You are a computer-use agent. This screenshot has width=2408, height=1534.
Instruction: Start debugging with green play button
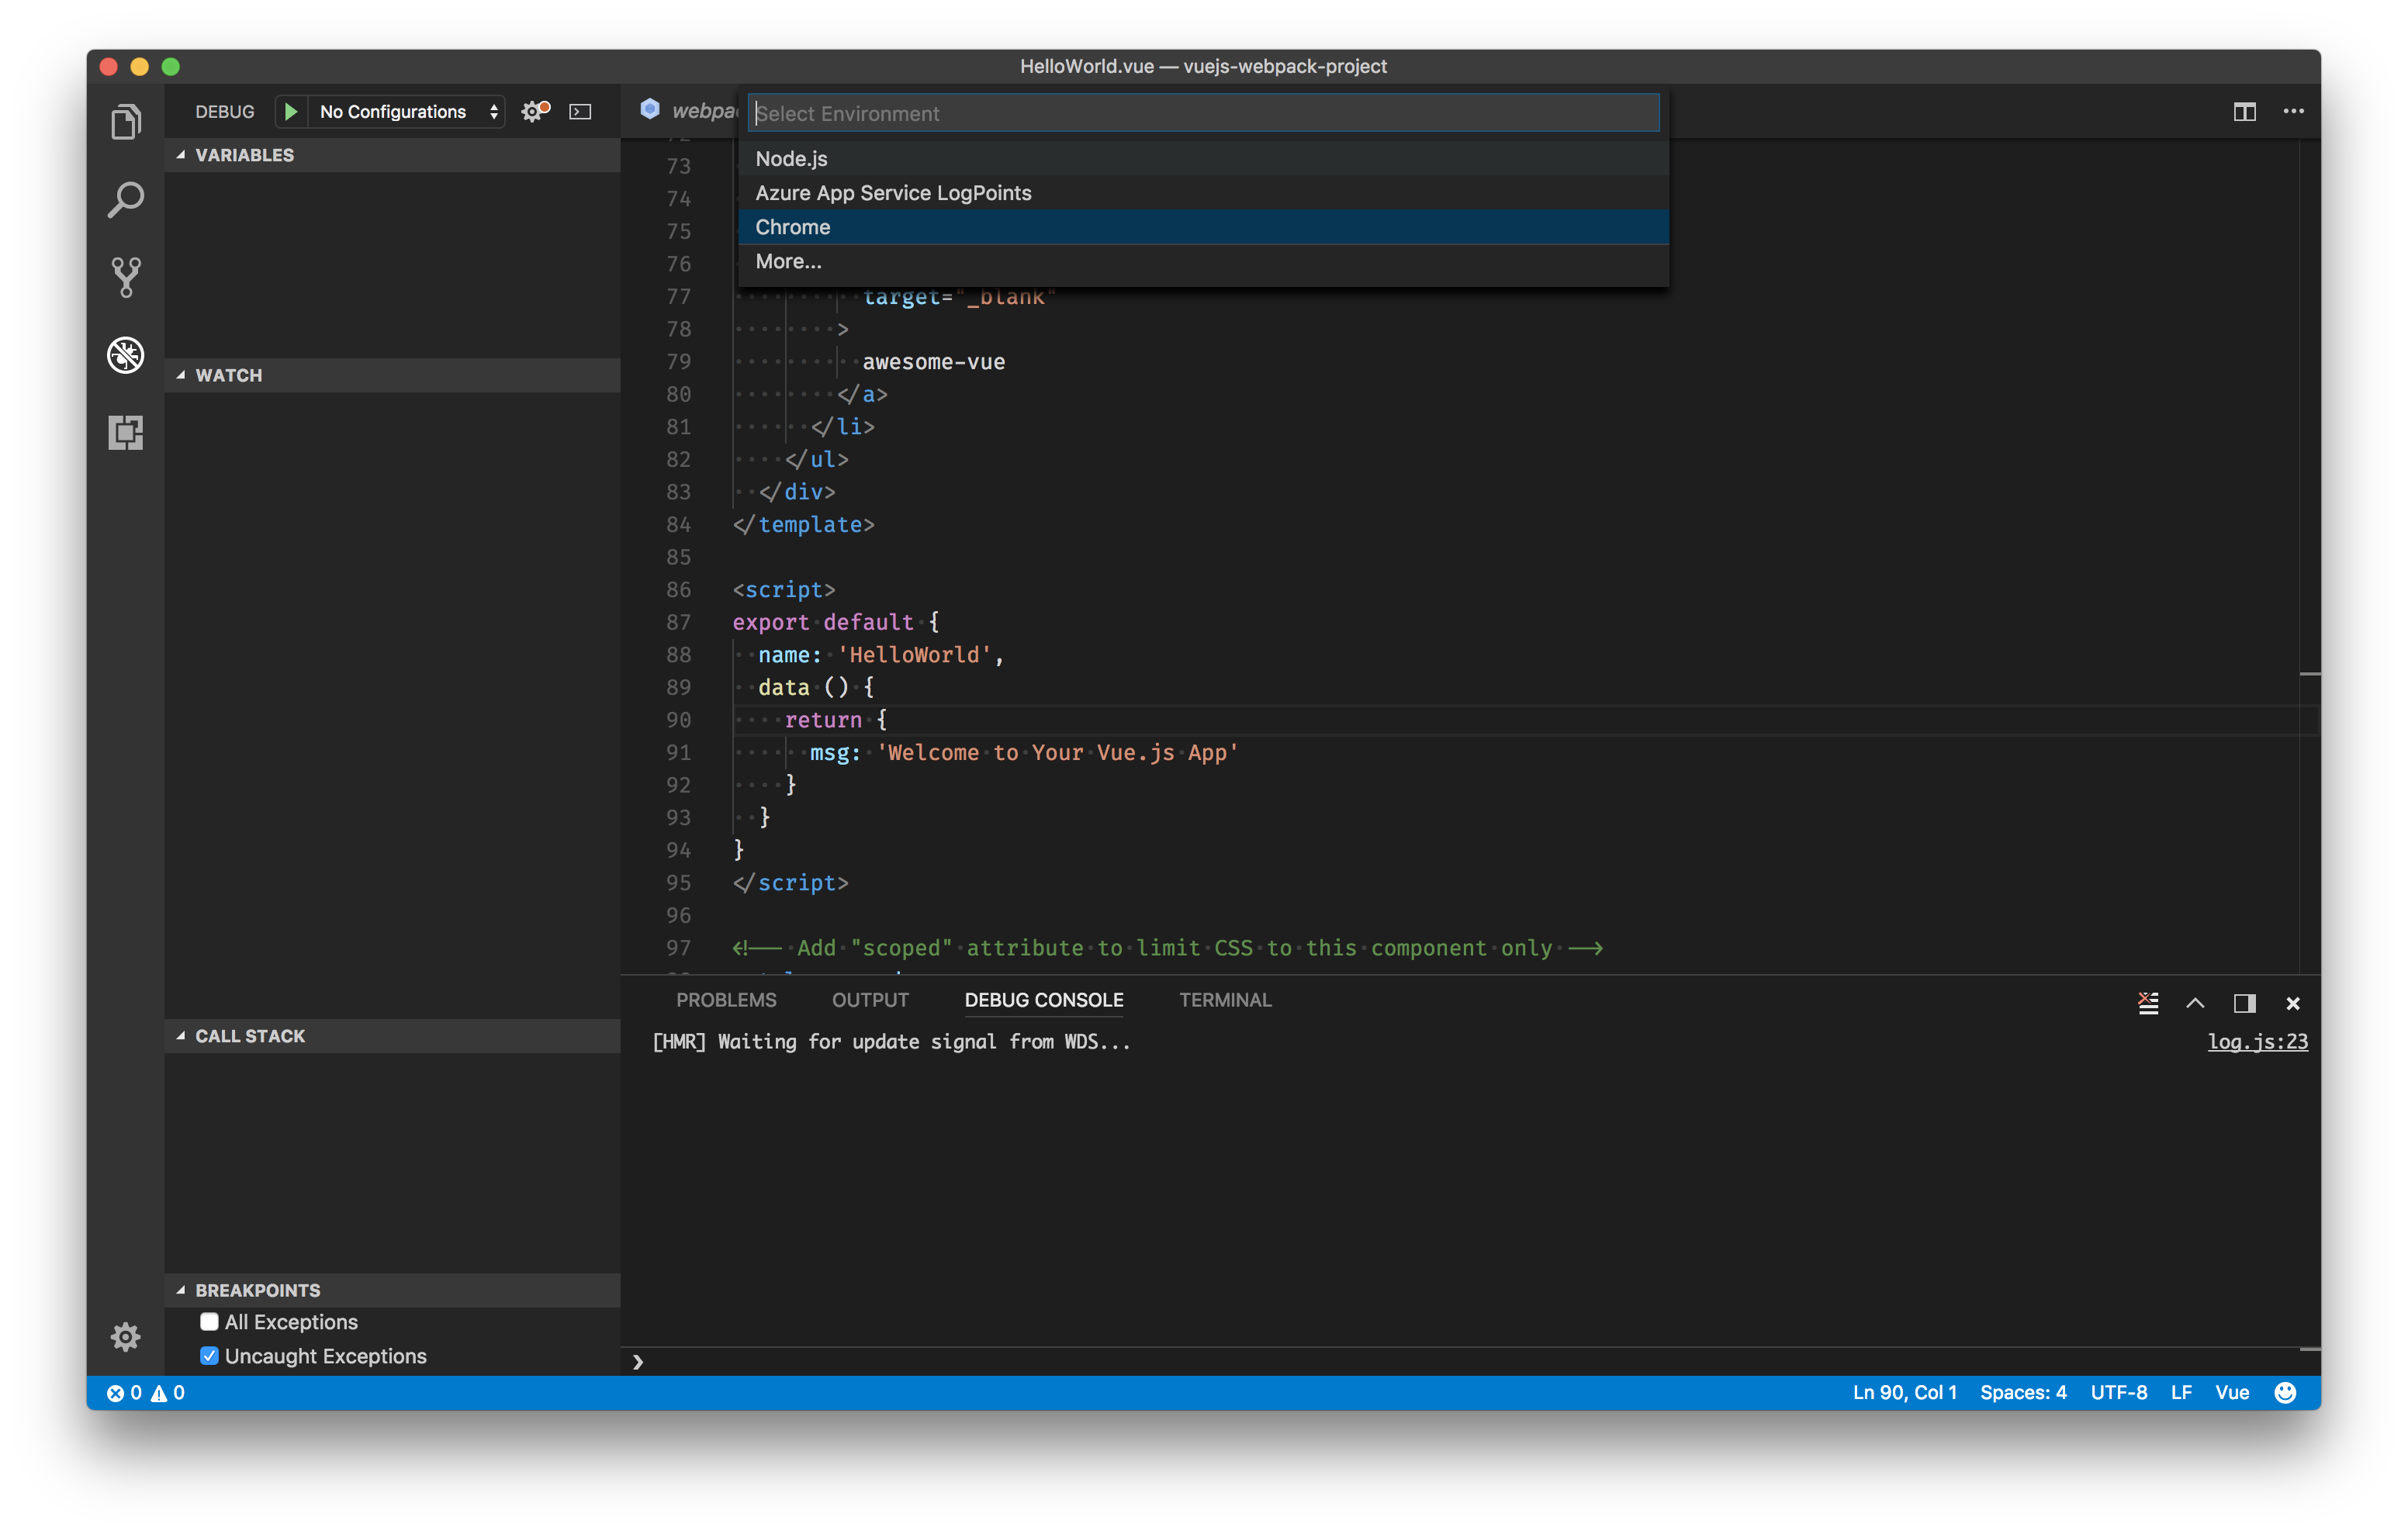290,111
